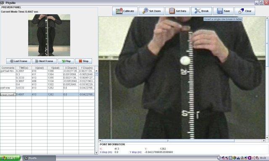This screenshot has width=269, height=161.
Task: Click the video horizontal scrollbar thumb
Action: pos(168,140)
